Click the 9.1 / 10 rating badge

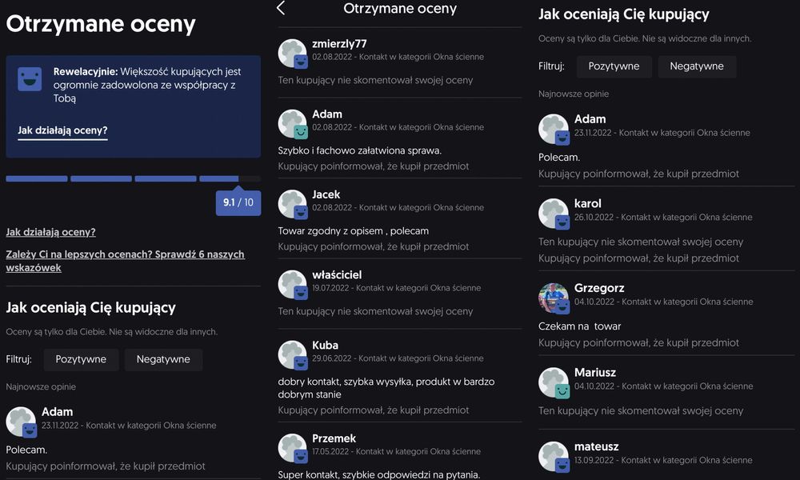(x=238, y=202)
